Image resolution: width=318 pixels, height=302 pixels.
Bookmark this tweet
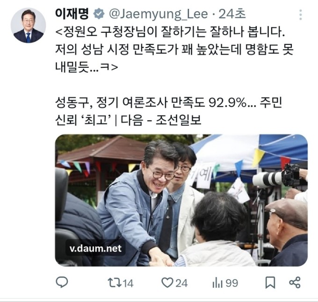coord(270,282)
